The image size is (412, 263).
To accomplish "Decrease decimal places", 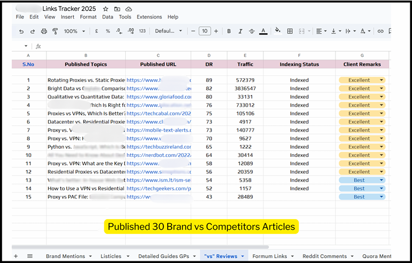I will coord(119,31).
